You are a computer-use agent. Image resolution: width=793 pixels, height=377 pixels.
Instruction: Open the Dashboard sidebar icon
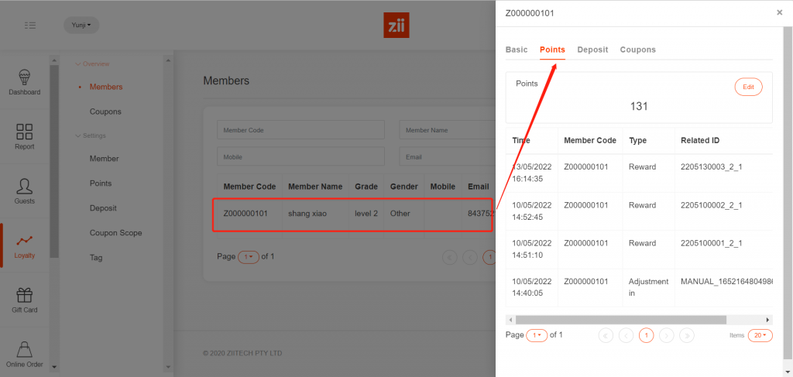[25, 82]
